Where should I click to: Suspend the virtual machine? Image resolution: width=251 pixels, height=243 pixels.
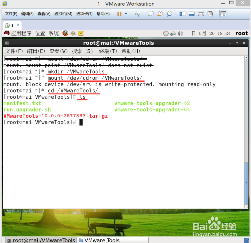click(119, 14)
